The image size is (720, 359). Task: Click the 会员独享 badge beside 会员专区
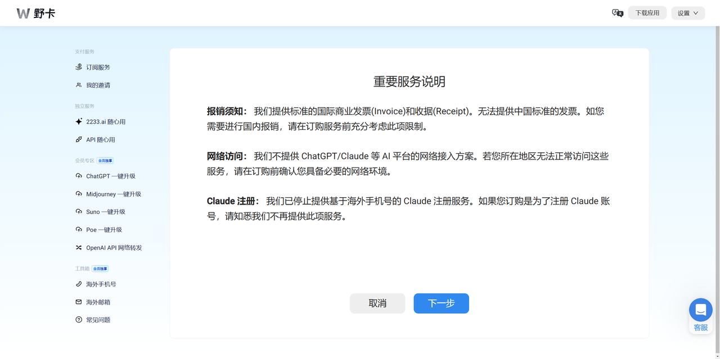click(105, 161)
